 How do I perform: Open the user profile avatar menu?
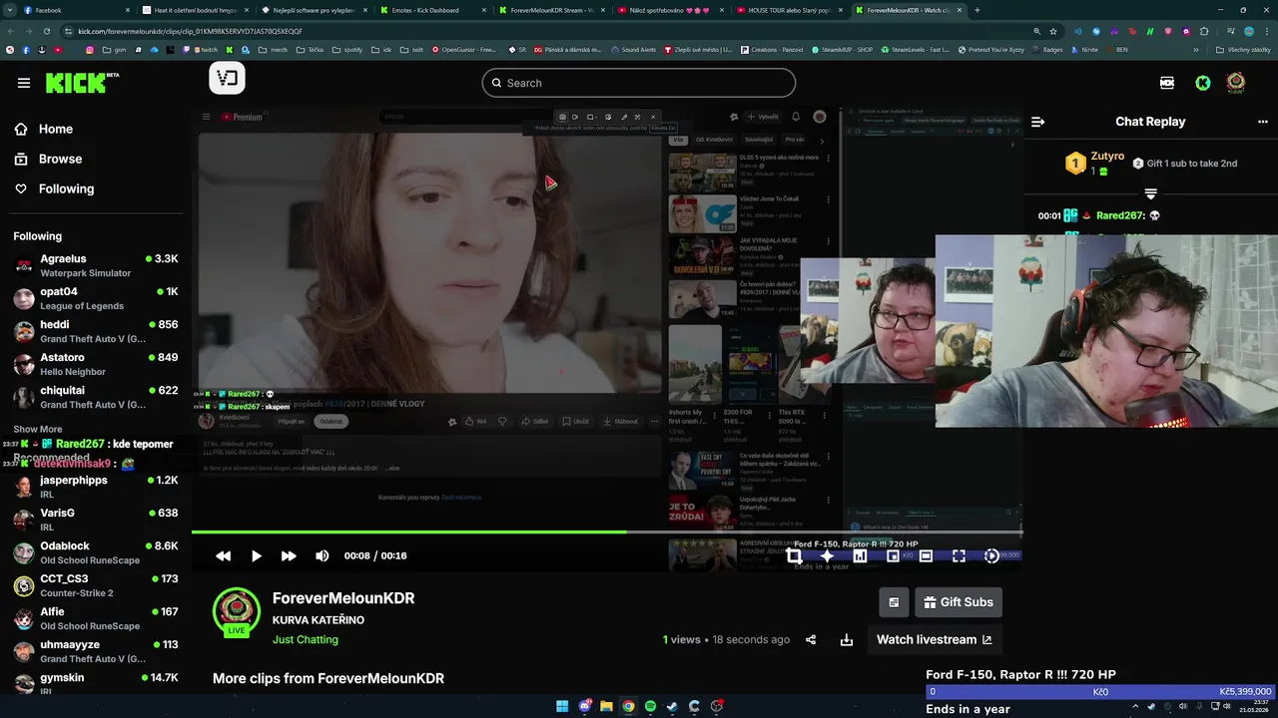tap(1236, 83)
